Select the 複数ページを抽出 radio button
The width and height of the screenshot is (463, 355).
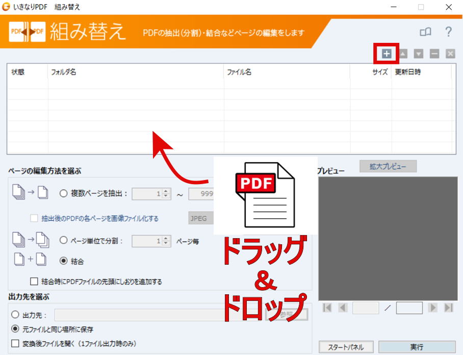tap(64, 193)
